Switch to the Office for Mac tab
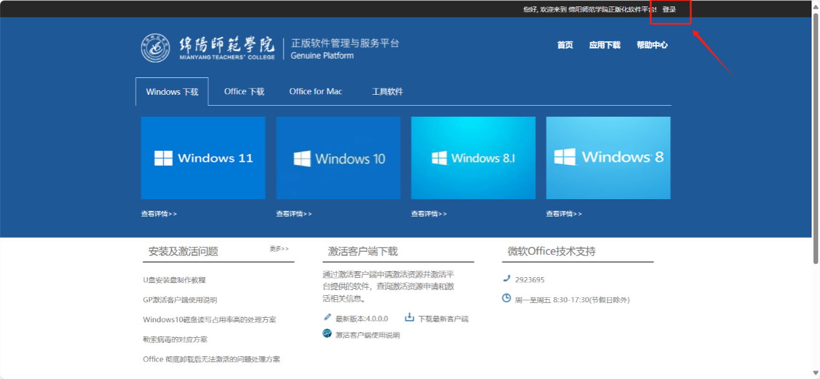Image resolution: width=820 pixels, height=379 pixels. click(x=316, y=92)
